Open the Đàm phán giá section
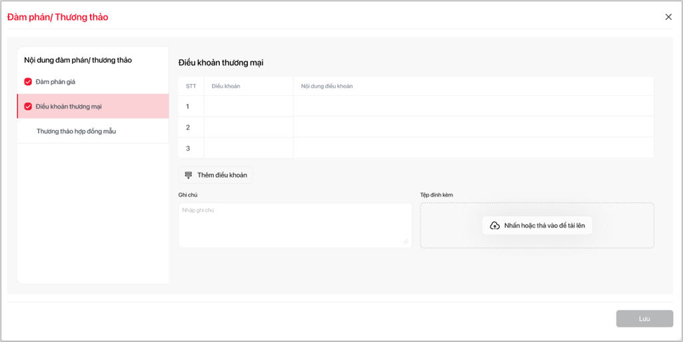The height and width of the screenshot is (342, 683). point(55,82)
